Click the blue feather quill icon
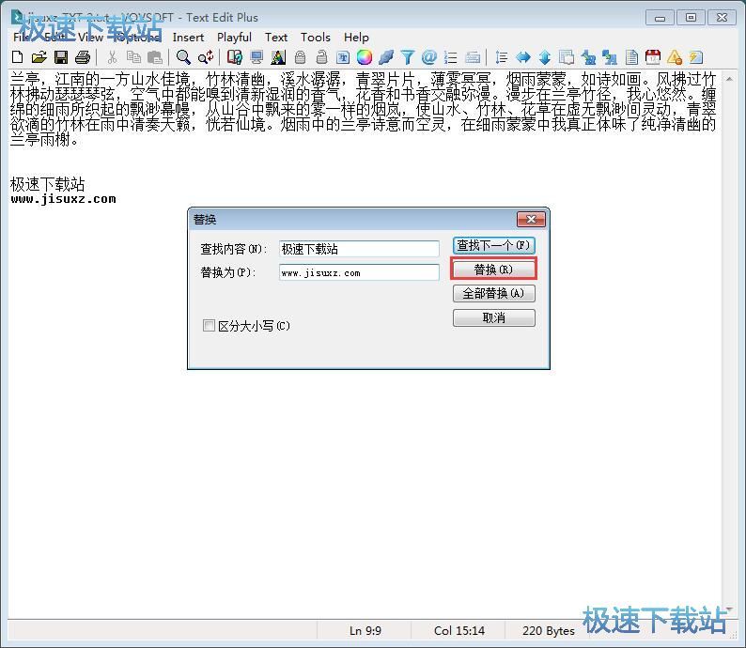 click(386, 57)
